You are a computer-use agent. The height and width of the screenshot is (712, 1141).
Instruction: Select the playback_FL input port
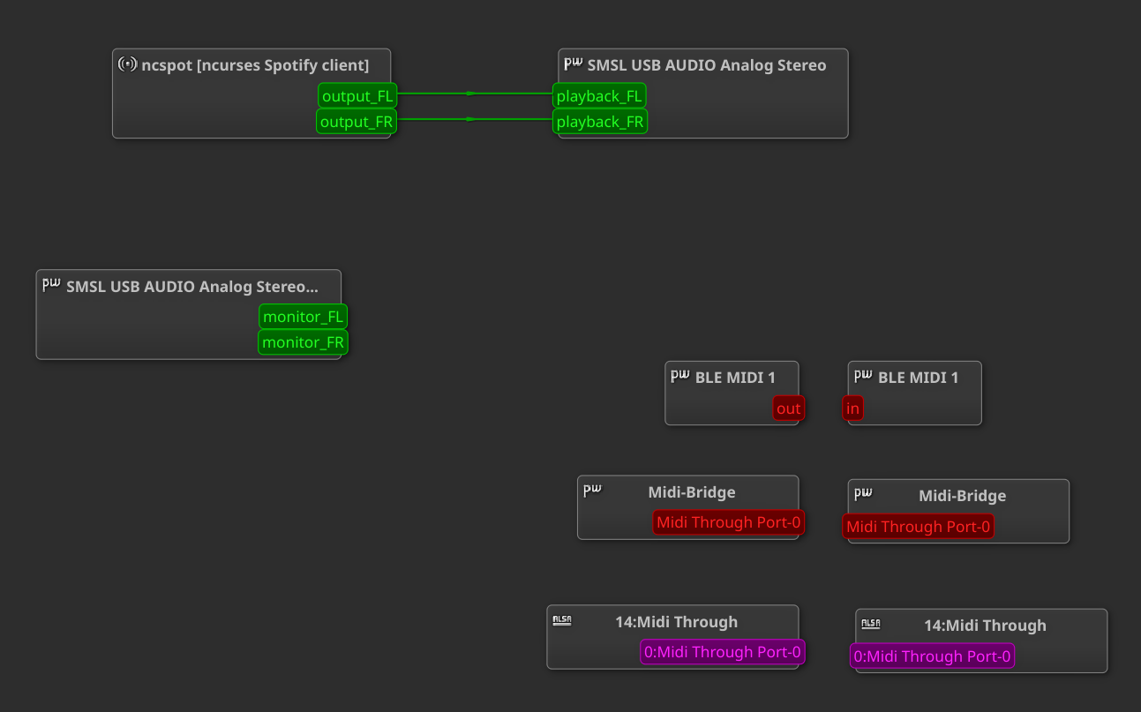[599, 96]
